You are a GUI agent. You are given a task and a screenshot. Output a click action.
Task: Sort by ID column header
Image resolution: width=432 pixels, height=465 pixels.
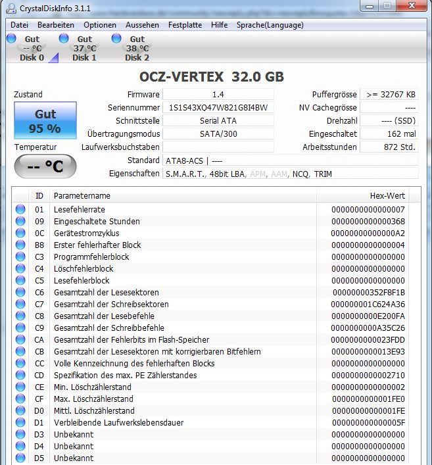39,196
